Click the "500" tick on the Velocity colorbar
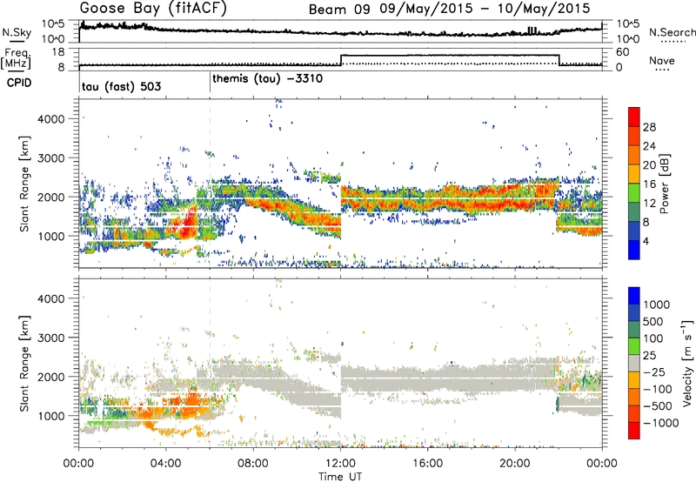 pos(653,321)
